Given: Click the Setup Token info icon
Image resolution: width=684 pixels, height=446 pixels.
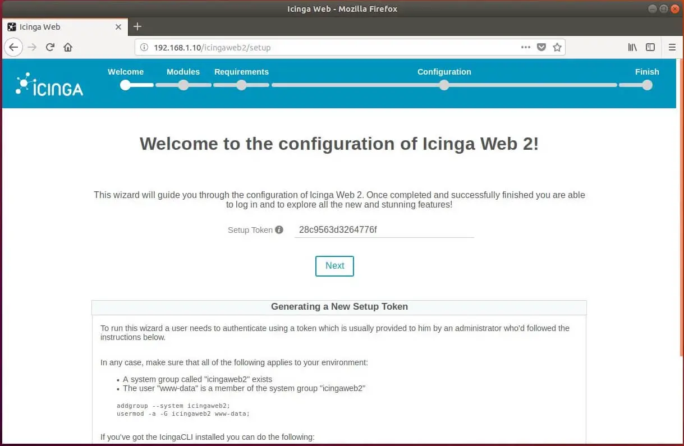Looking at the screenshot, I should coord(279,230).
